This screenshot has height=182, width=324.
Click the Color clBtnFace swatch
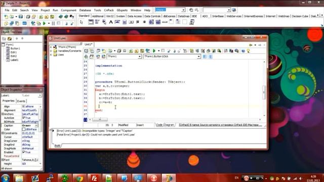tap(24, 129)
